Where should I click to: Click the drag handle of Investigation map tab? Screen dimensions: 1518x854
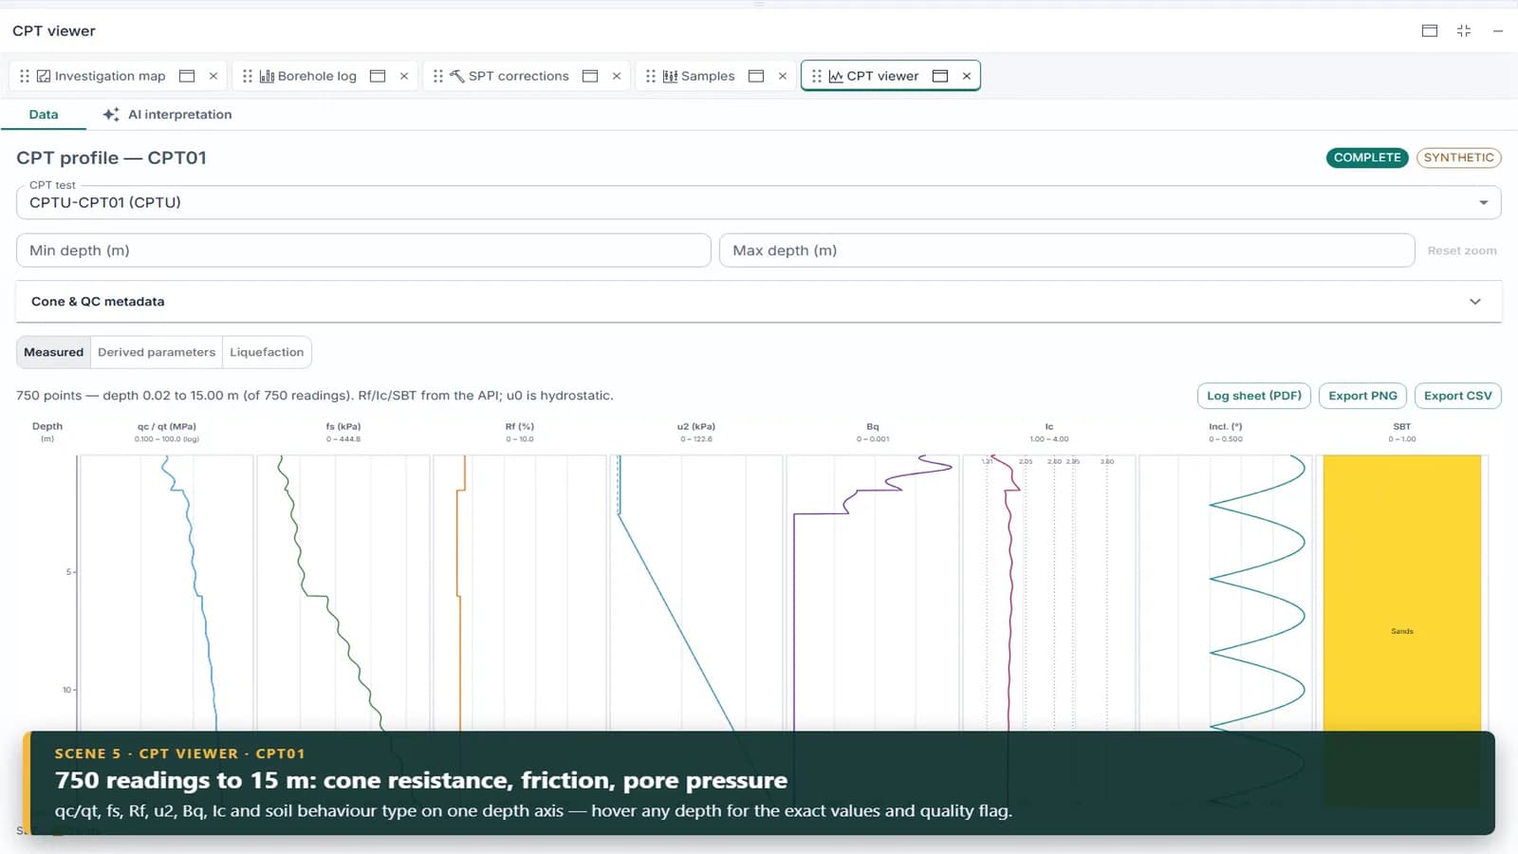pos(25,76)
